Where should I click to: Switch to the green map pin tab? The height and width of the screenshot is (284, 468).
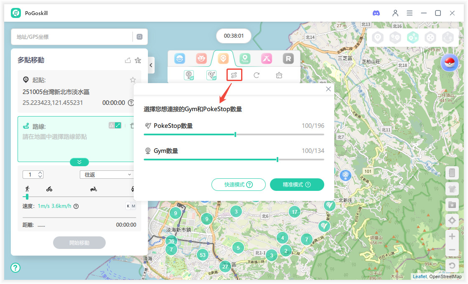pos(245,58)
